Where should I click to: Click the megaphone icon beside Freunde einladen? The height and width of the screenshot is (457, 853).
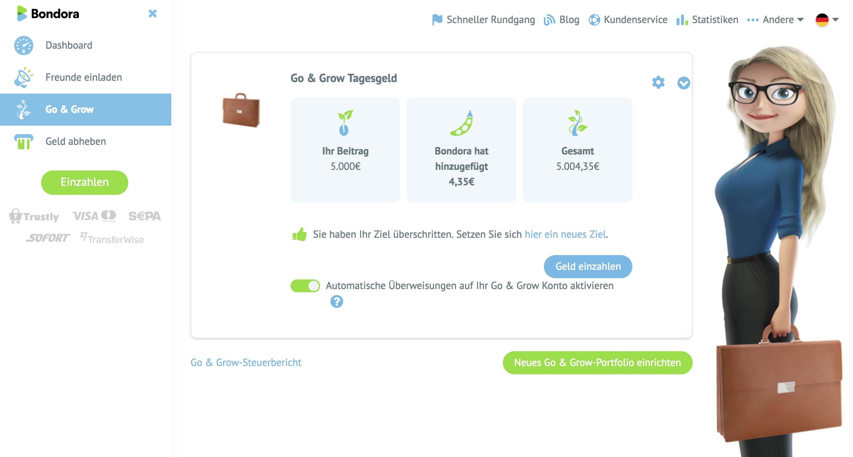click(23, 78)
